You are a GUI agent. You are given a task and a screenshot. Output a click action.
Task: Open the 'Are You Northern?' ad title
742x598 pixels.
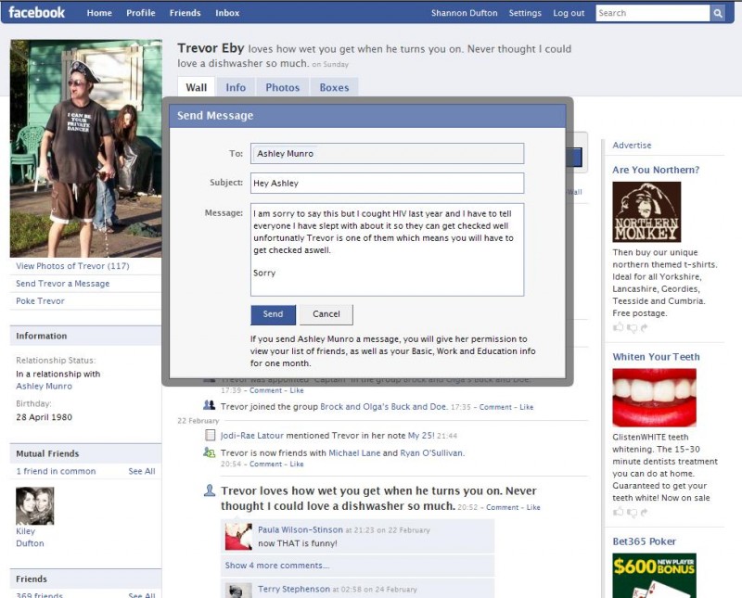pyautogui.click(x=656, y=170)
